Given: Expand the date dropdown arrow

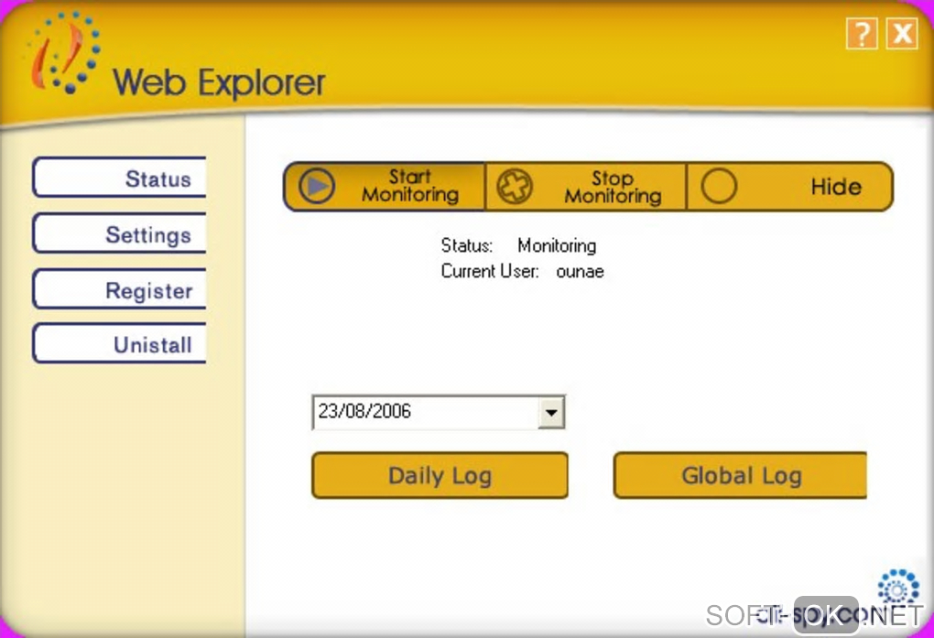Looking at the screenshot, I should (551, 412).
